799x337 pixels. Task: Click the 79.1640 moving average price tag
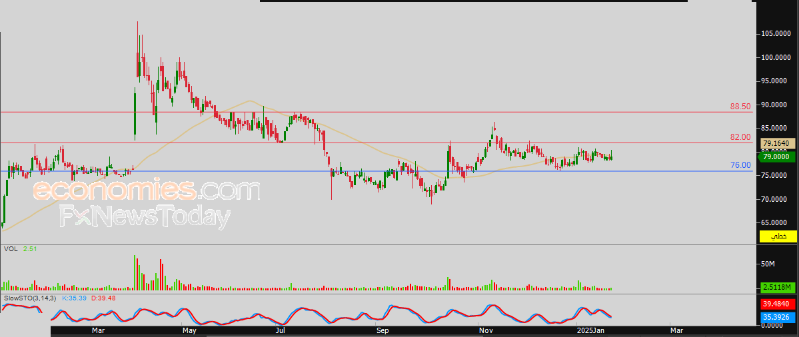(778, 143)
